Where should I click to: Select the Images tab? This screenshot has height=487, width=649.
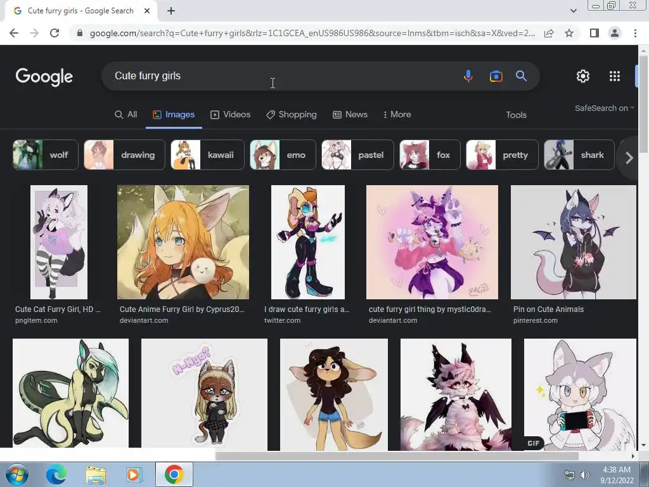[x=174, y=115]
